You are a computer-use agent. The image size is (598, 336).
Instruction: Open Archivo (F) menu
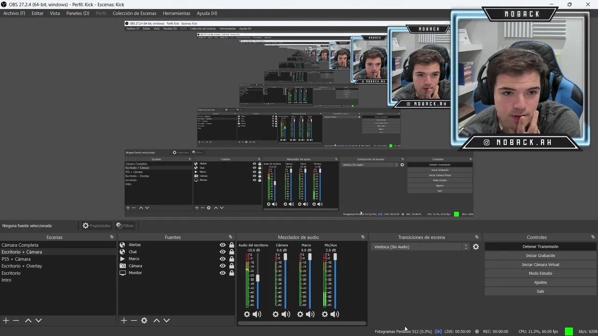(14, 13)
